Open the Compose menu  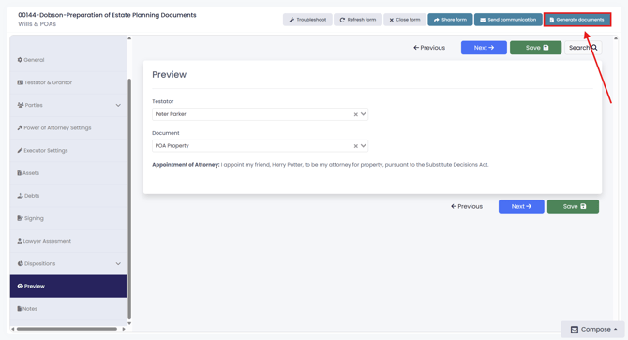click(x=593, y=329)
